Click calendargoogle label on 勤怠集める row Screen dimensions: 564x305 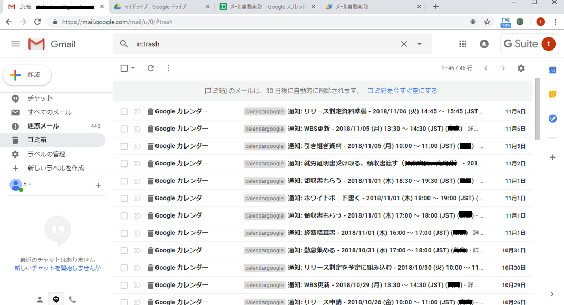(265, 250)
